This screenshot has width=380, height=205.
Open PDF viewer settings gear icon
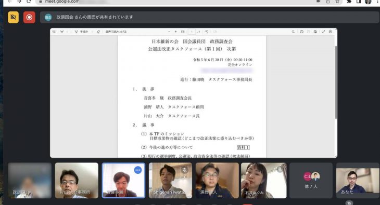tap(331, 32)
